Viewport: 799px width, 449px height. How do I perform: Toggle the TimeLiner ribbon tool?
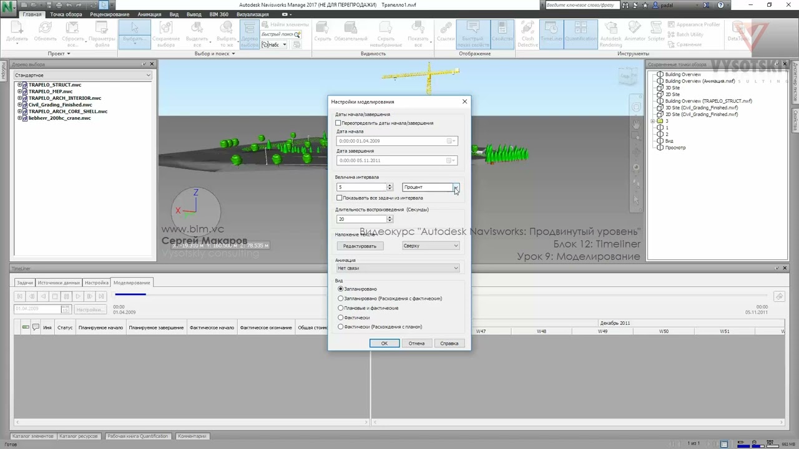coord(551,33)
